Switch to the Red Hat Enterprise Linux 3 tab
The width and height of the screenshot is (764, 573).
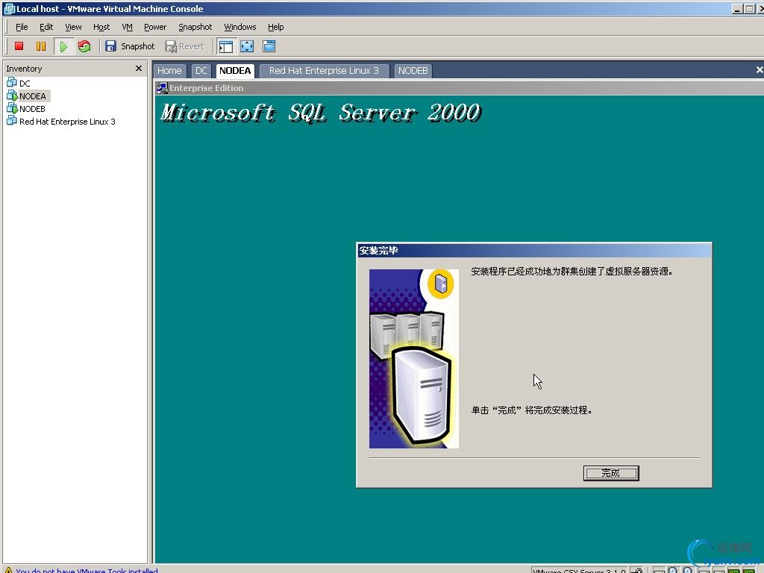point(324,71)
